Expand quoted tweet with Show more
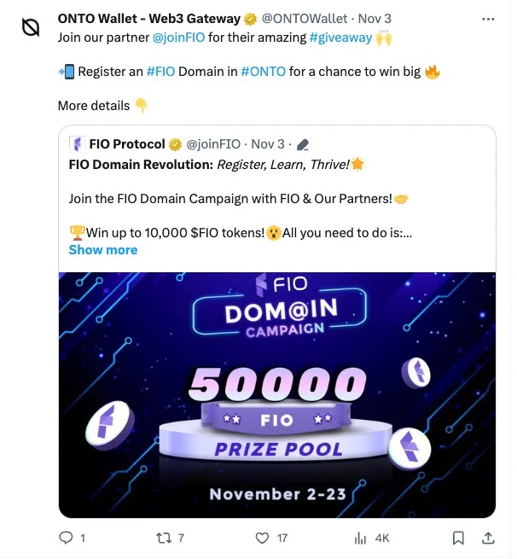The height and width of the screenshot is (559, 517). tap(103, 250)
